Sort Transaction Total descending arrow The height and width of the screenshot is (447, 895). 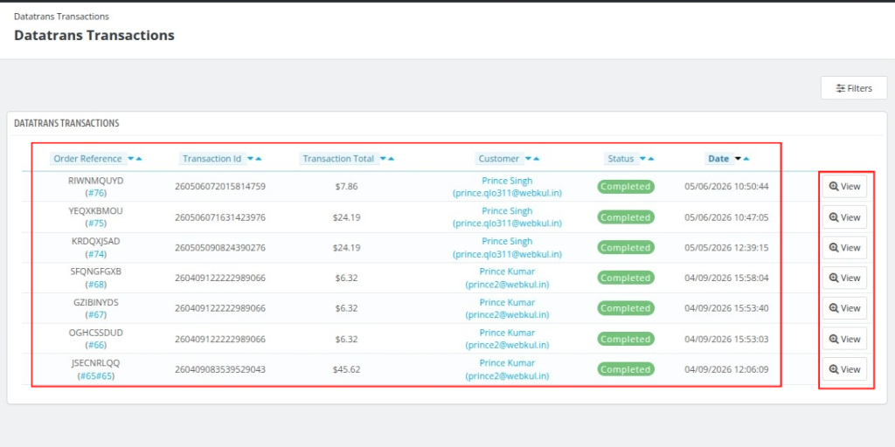[x=383, y=159]
